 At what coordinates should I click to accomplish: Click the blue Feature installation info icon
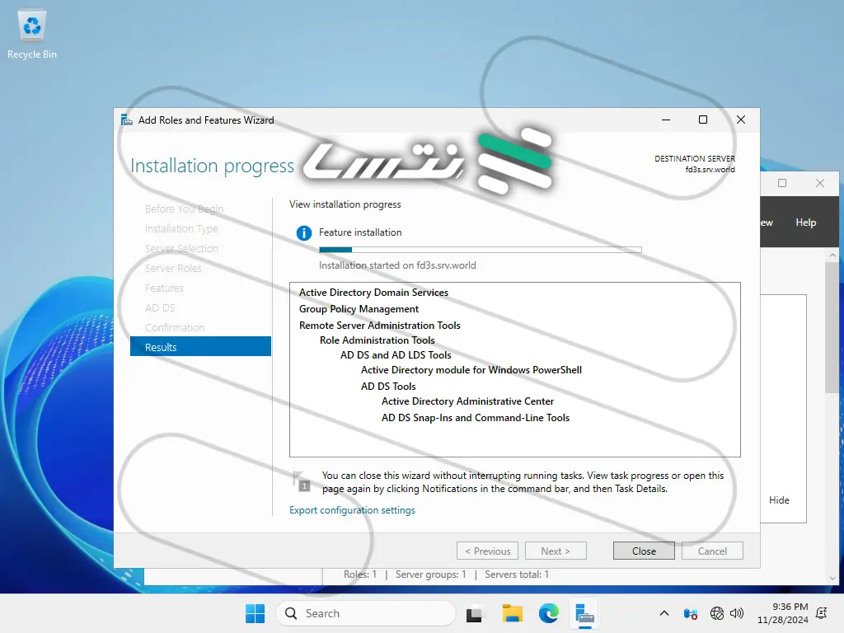click(304, 233)
